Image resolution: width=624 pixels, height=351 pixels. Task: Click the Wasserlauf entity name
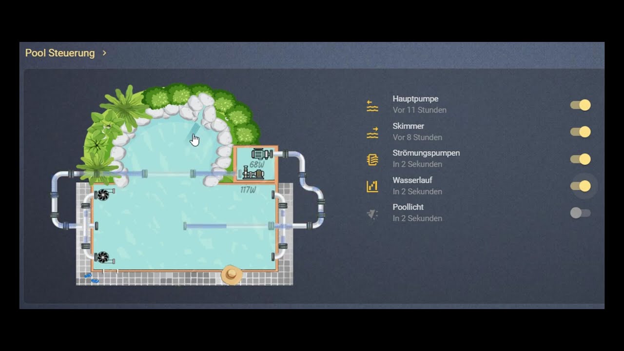[412, 180]
